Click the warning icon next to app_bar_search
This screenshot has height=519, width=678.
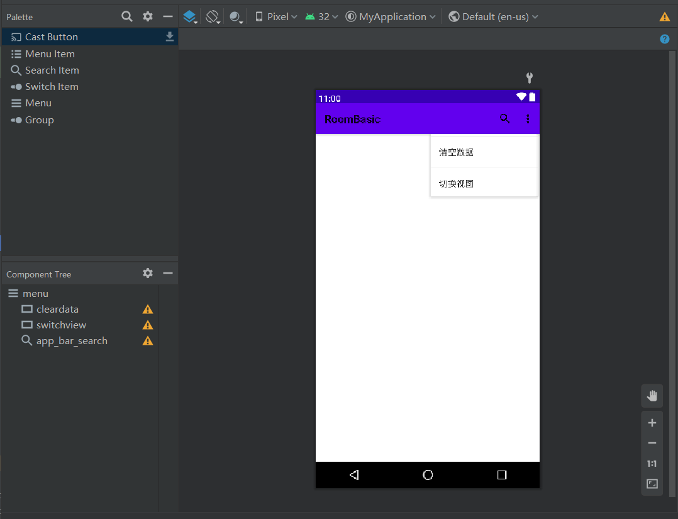tap(148, 341)
